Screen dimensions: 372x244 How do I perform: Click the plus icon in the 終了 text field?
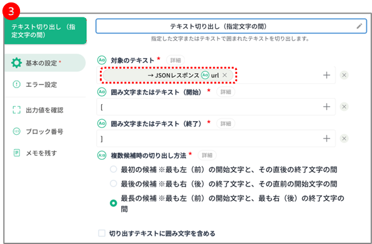pyautogui.click(x=326, y=139)
